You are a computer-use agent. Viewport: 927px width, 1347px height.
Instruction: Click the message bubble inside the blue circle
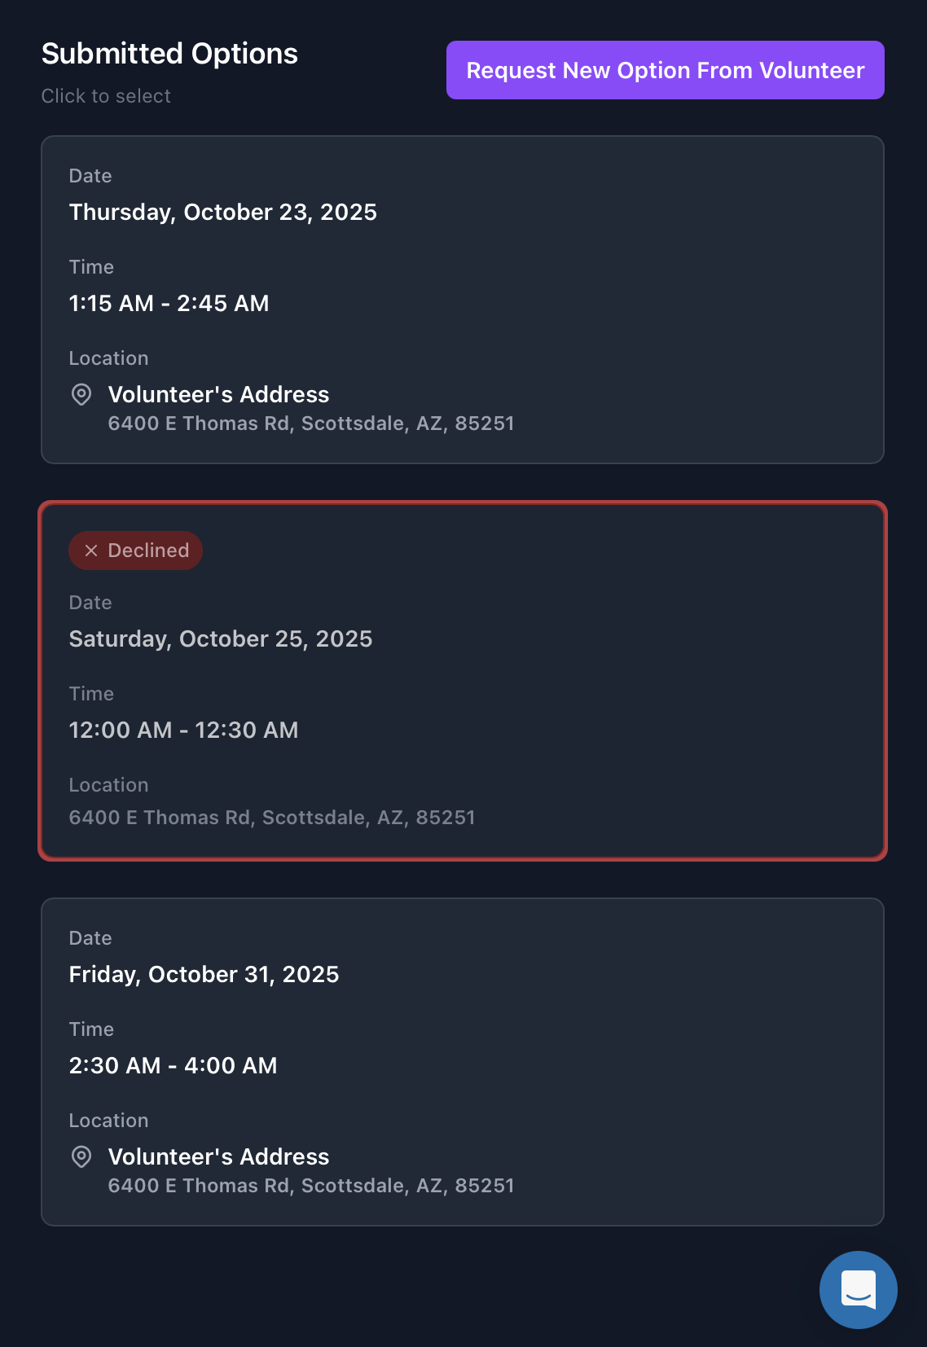(x=858, y=1290)
